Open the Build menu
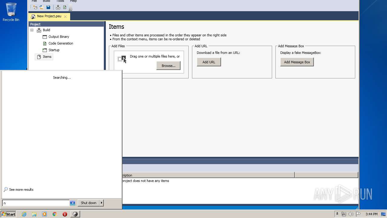Viewport: 387px width, 218px height. pos(46,1)
